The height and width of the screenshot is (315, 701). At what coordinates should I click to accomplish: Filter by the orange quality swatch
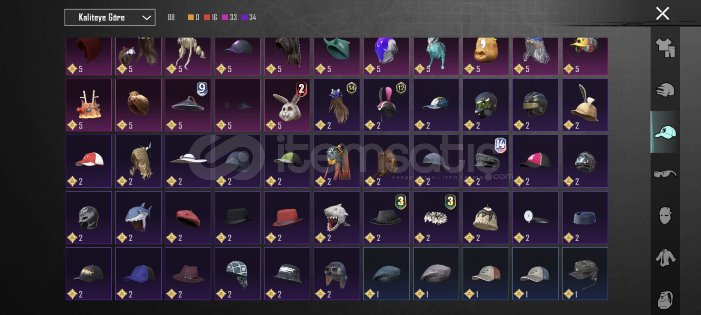(x=191, y=17)
